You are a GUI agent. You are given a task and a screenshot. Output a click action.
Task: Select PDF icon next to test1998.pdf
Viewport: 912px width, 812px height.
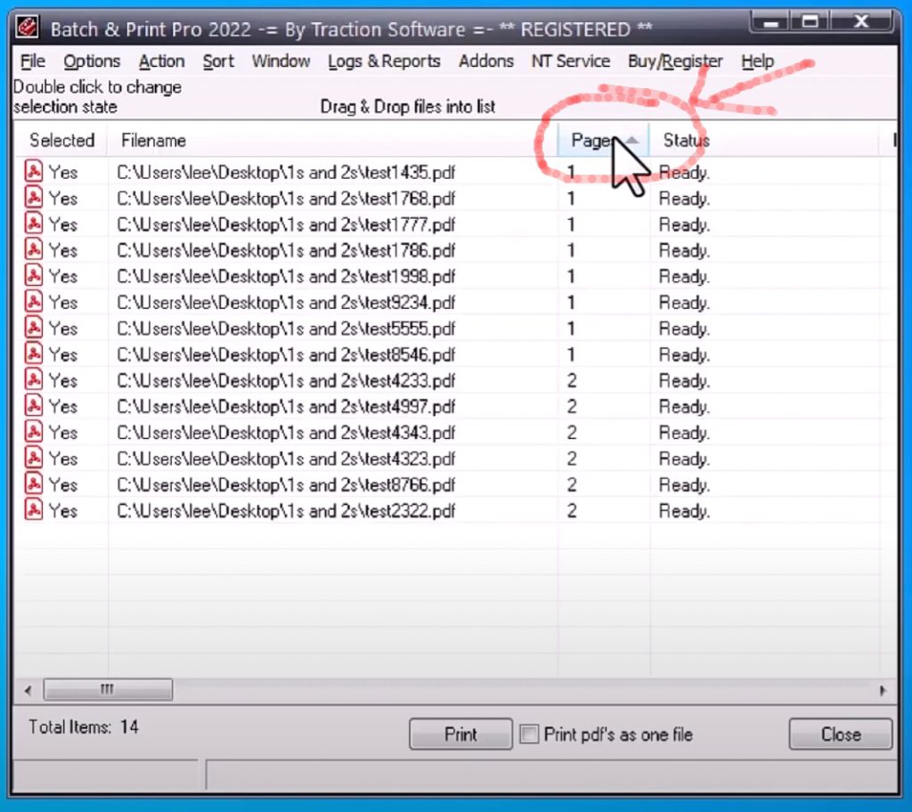(x=33, y=276)
